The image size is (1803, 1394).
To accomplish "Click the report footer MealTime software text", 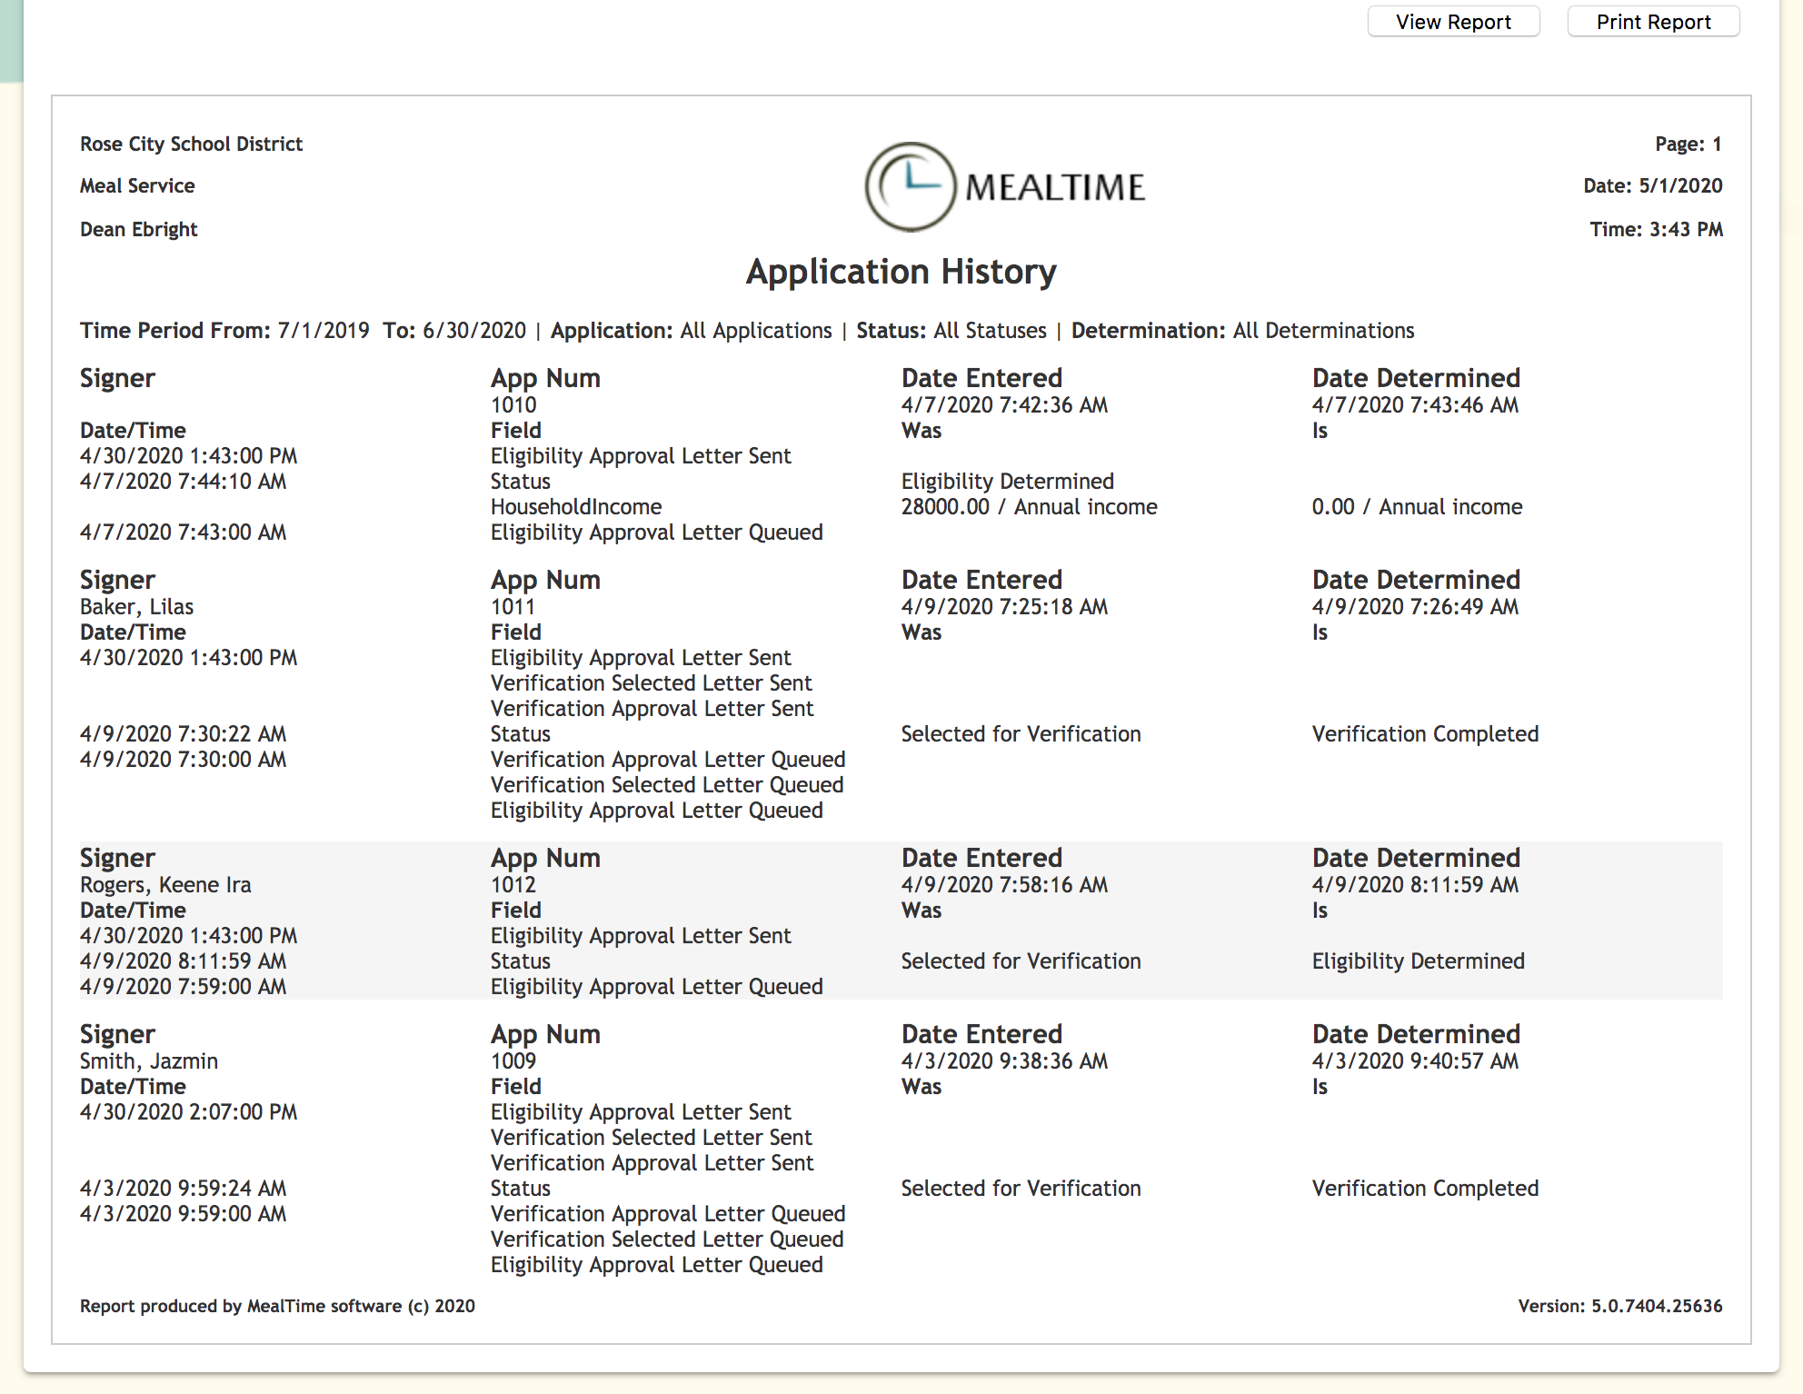I will tap(277, 1306).
